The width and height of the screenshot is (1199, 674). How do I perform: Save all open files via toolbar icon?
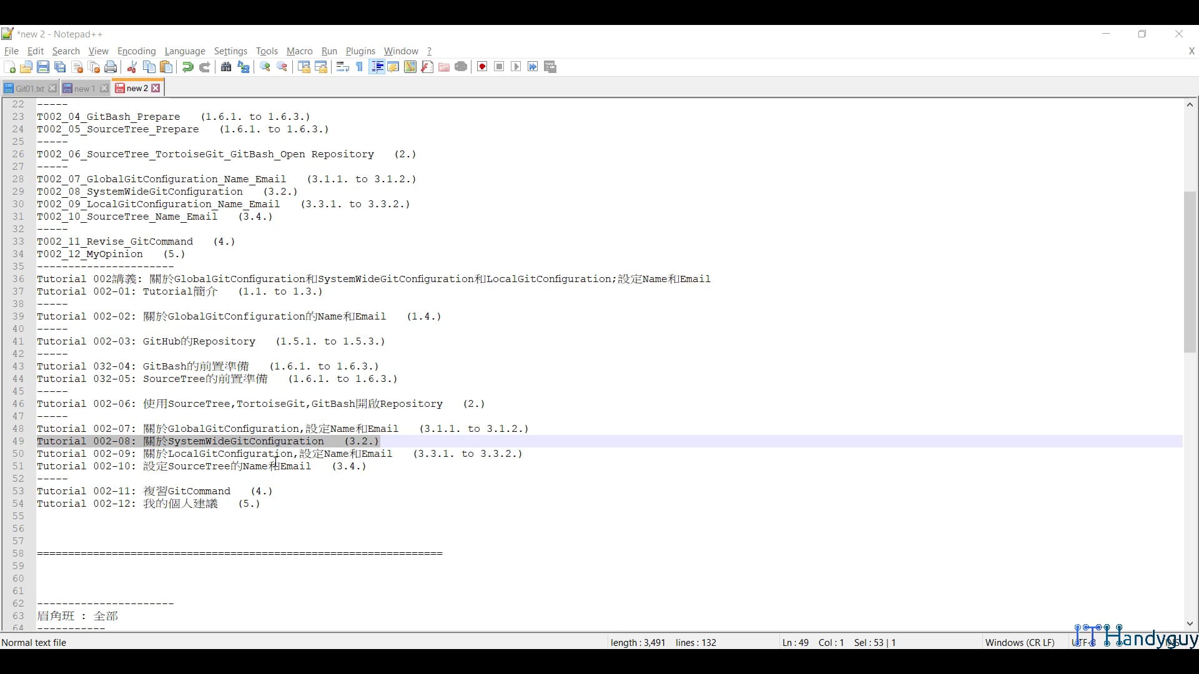(60, 67)
